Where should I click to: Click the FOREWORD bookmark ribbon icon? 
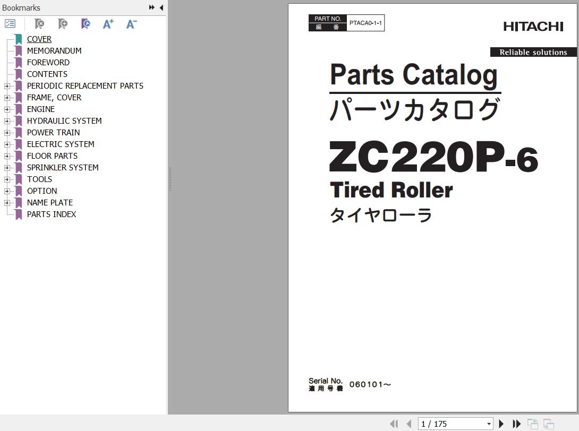(19, 62)
